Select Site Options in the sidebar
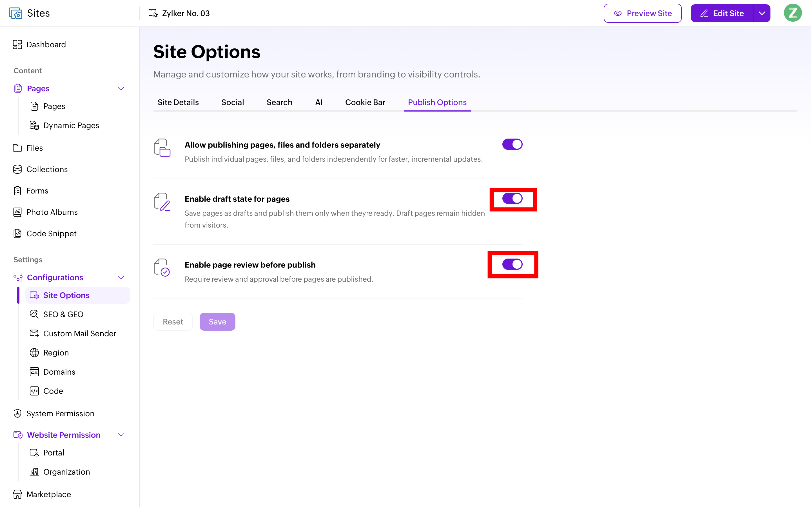This screenshot has height=507, width=811. click(77, 295)
